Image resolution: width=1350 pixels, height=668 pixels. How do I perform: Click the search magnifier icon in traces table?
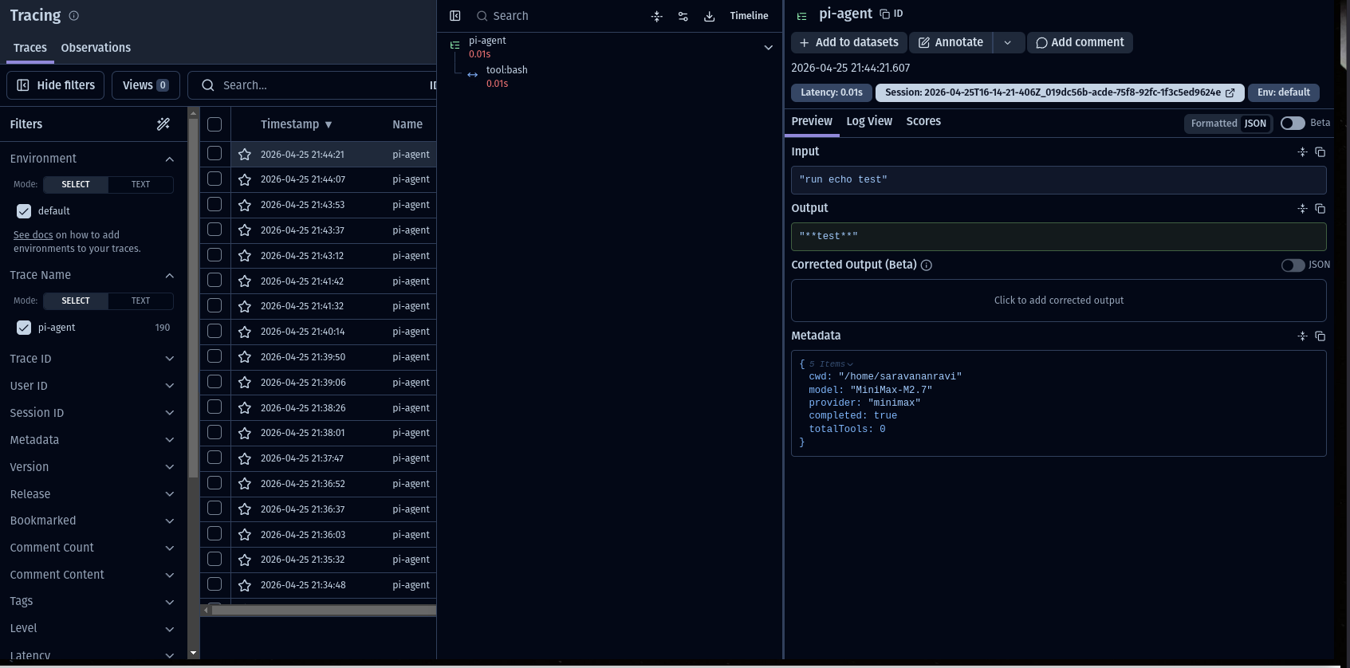[208, 85]
